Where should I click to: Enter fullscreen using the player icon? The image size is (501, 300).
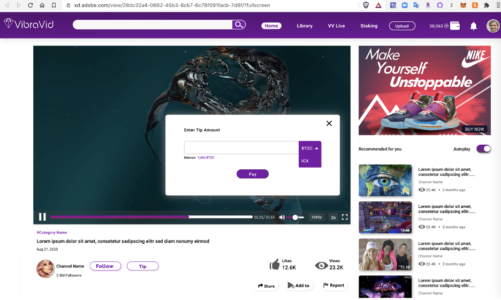[x=345, y=217]
